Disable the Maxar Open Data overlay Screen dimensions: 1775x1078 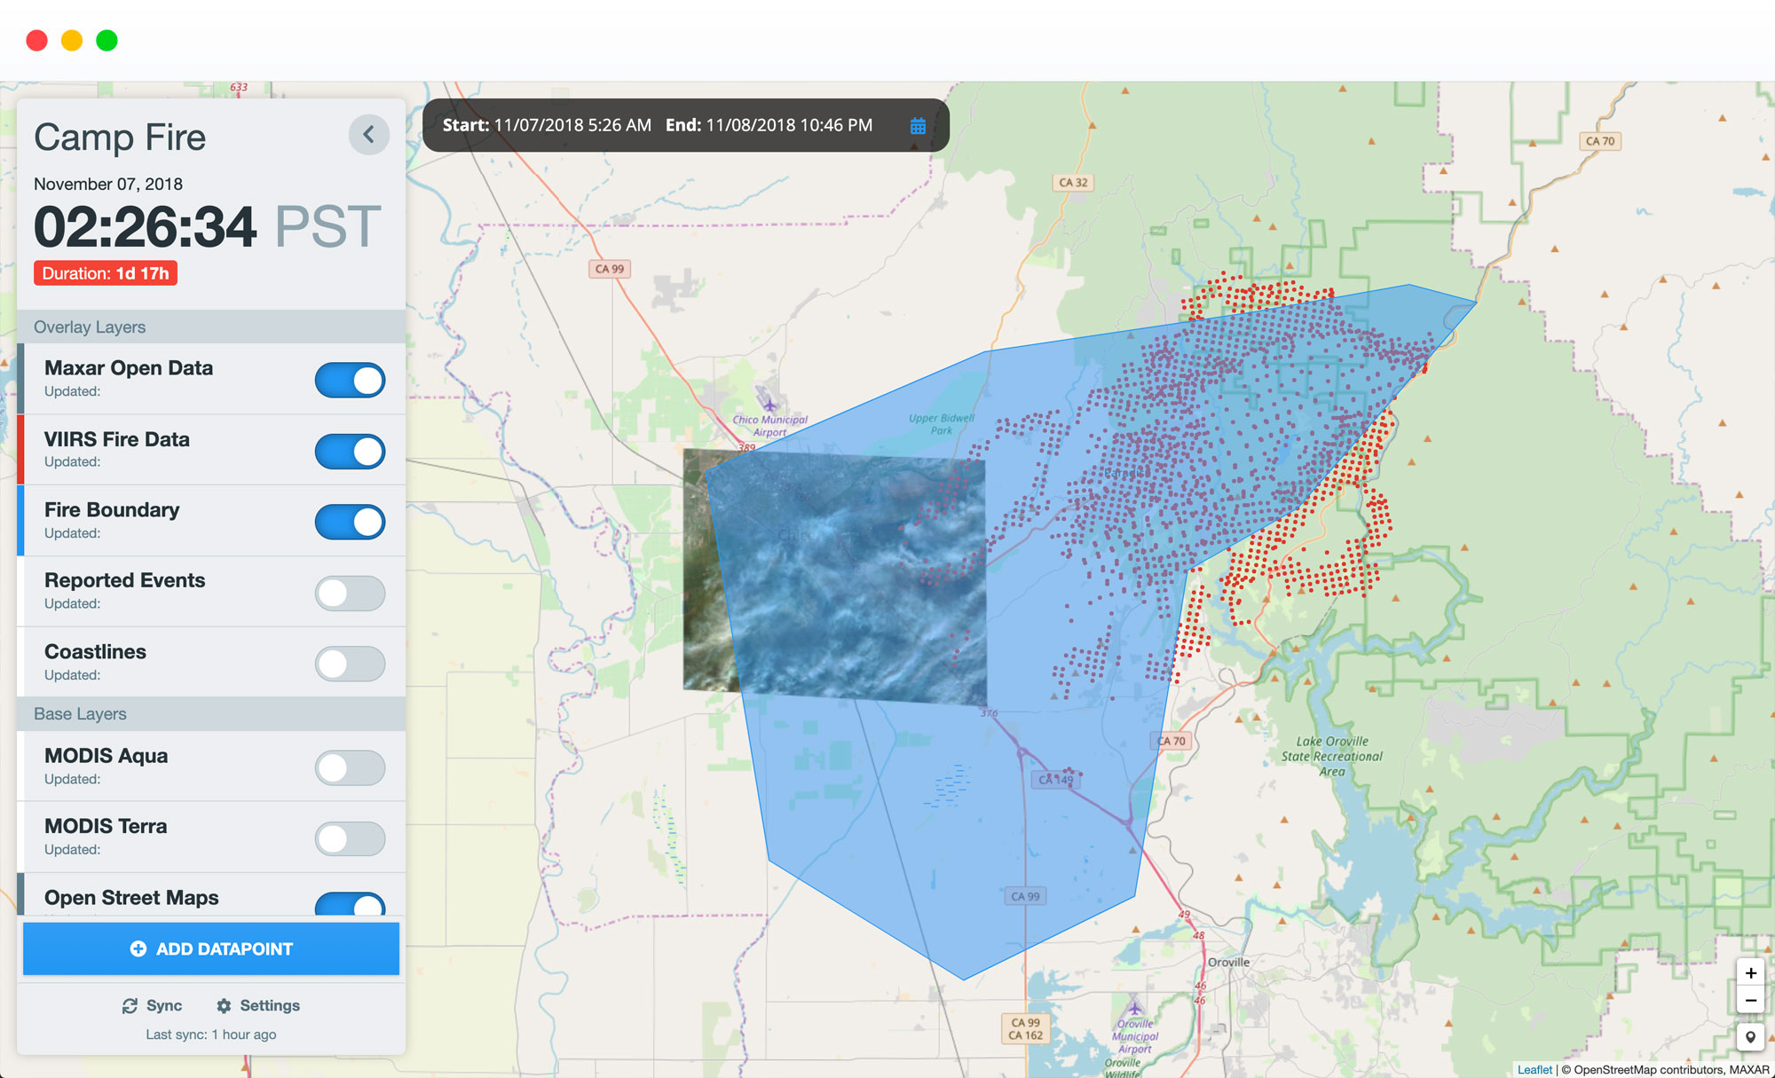pos(350,380)
